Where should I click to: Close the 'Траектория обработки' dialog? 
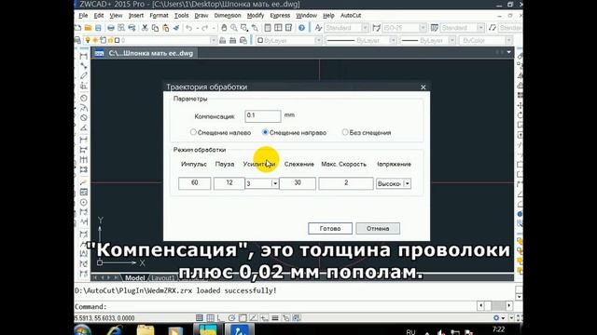tap(423, 87)
